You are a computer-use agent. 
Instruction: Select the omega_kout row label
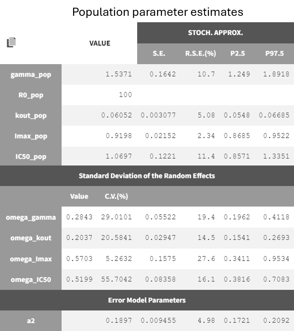(31, 238)
